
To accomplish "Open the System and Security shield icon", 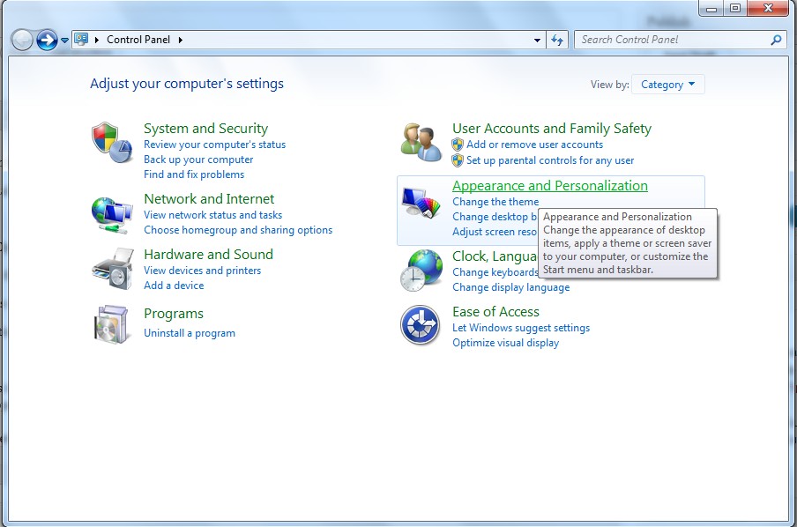I will click(112, 142).
